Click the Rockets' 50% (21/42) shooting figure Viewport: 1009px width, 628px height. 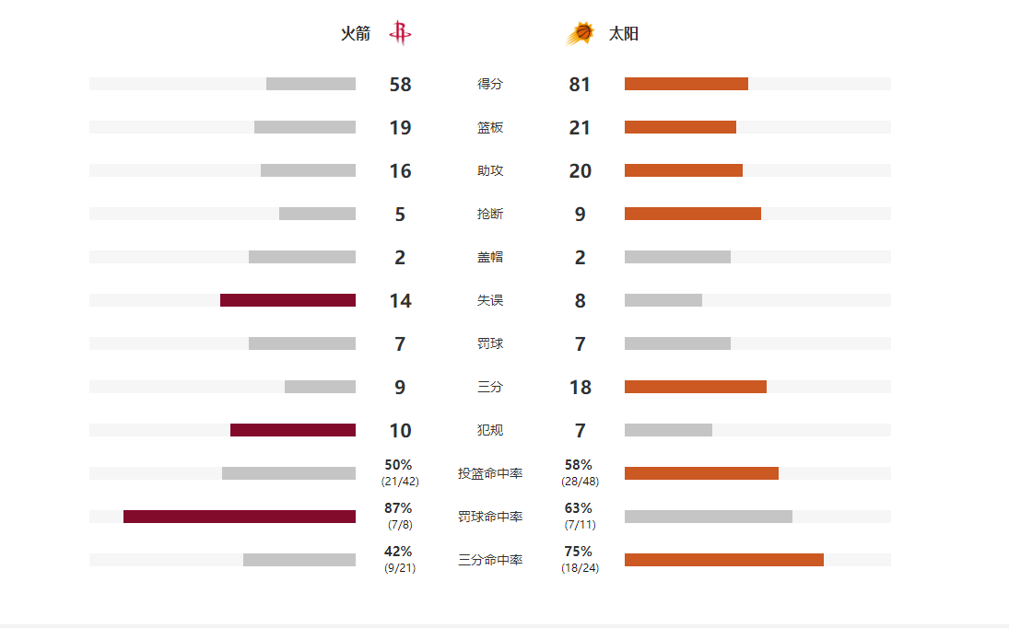click(x=399, y=472)
